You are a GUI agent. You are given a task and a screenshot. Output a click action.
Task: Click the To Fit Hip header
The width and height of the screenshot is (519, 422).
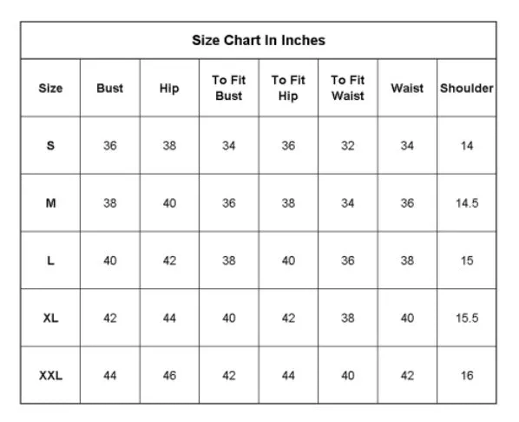(288, 88)
